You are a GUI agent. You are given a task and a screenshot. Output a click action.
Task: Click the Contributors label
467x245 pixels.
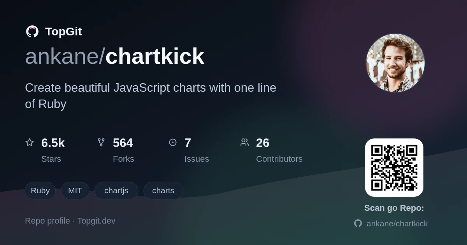pyautogui.click(x=279, y=159)
